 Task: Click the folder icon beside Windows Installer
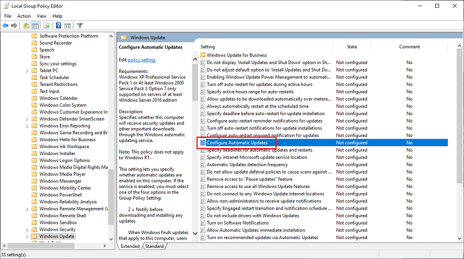34,153
